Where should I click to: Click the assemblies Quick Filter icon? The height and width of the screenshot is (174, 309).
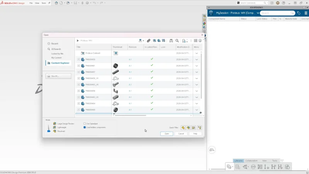(x=188, y=128)
